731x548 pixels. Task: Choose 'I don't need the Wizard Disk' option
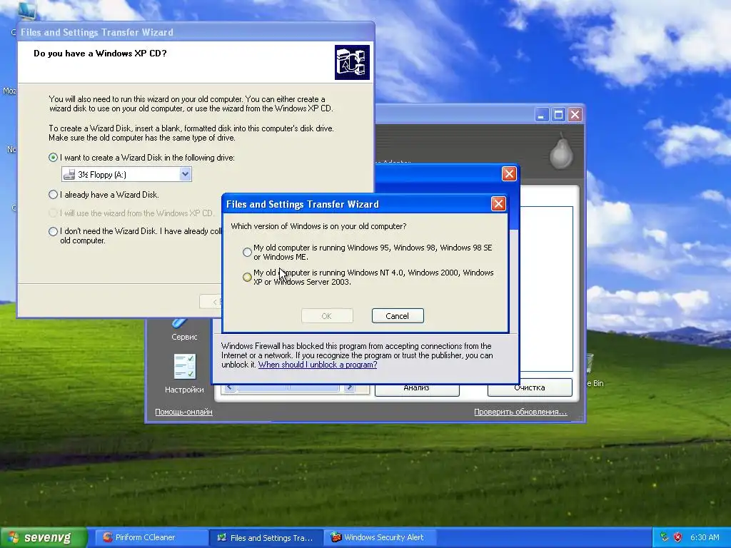(x=53, y=232)
